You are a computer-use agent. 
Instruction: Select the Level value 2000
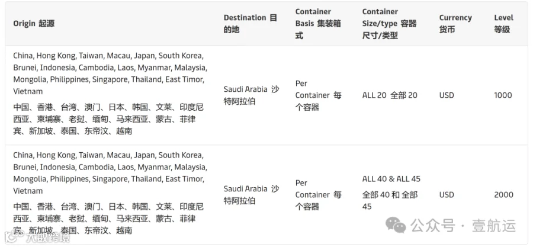click(x=503, y=195)
